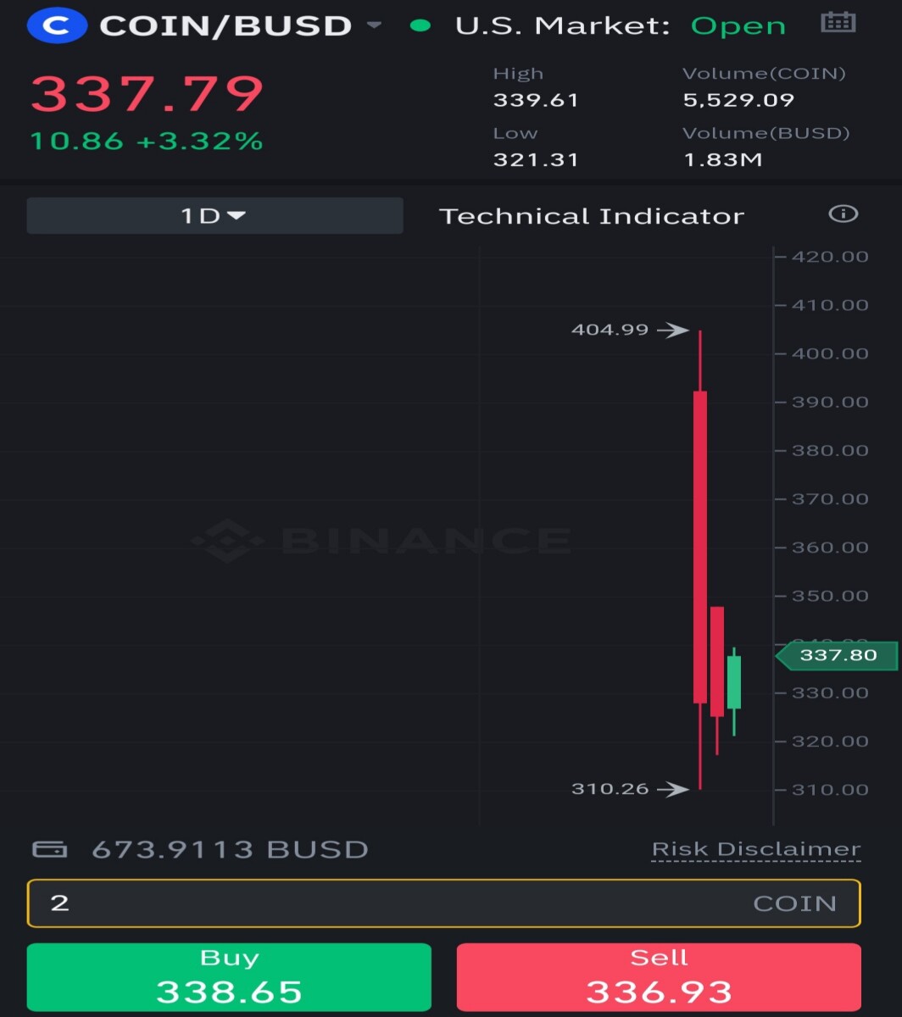Focus the COIN amount input field
The image size is (902, 1017).
pos(444,903)
